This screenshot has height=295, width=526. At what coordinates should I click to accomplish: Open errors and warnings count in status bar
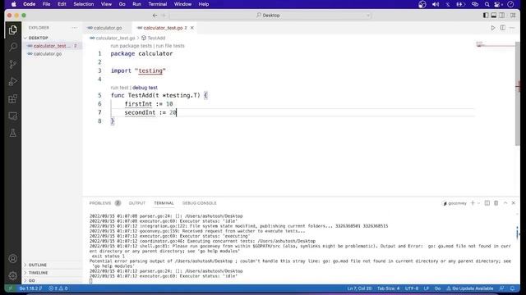pos(58,288)
